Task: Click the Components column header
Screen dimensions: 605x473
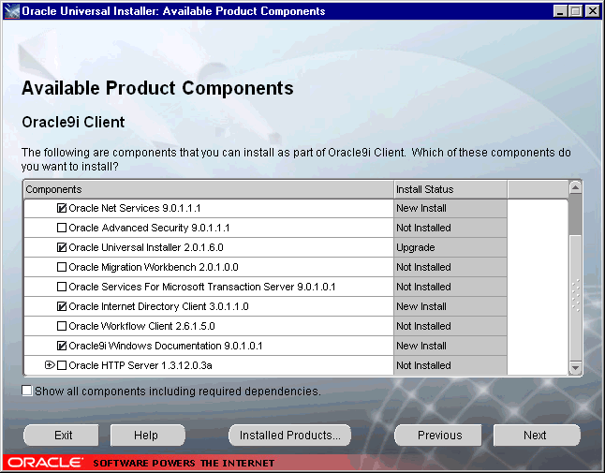Action: (x=209, y=189)
